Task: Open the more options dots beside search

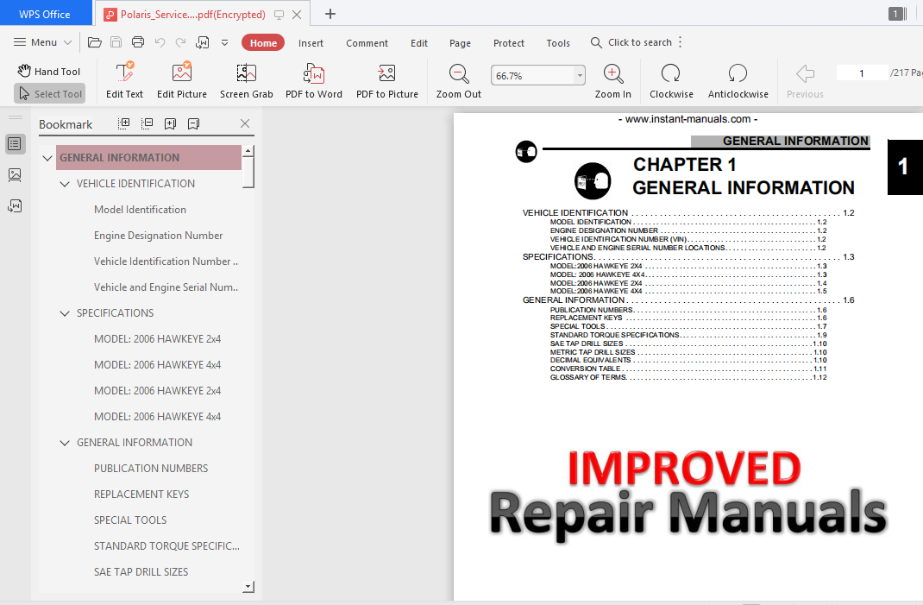Action: 681,42
